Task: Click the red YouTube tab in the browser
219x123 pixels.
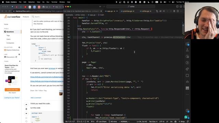Action: [x=25, y=7]
